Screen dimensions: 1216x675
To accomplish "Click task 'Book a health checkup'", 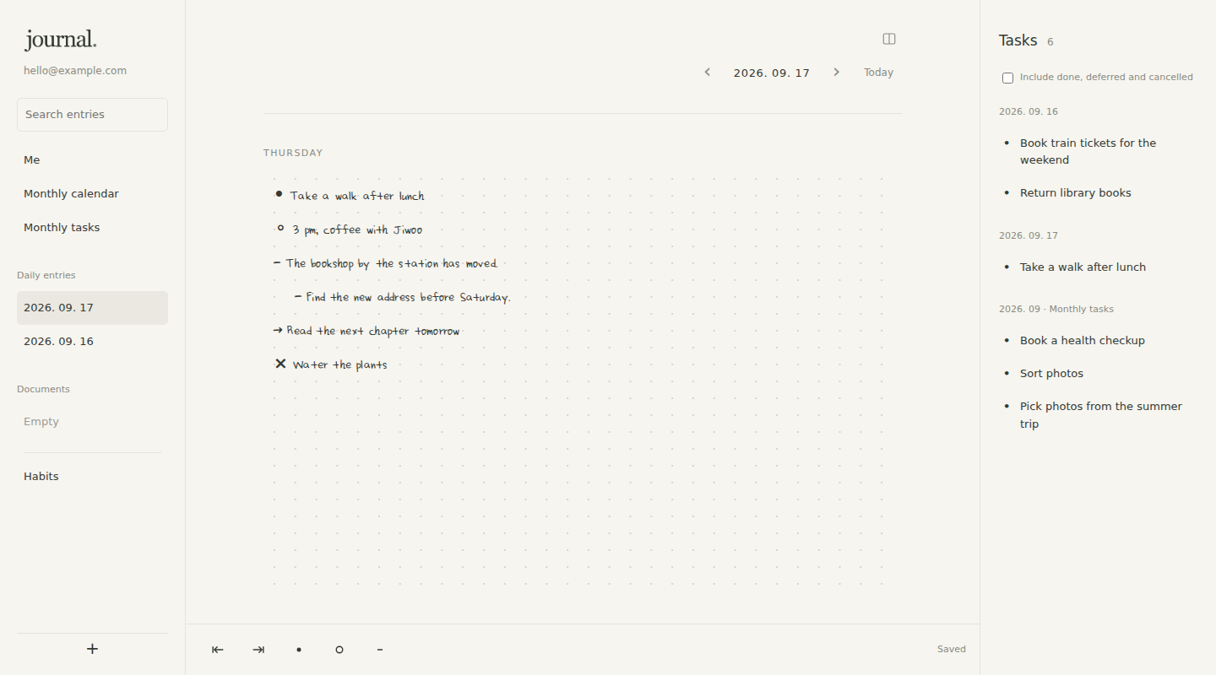I will (x=1083, y=341).
